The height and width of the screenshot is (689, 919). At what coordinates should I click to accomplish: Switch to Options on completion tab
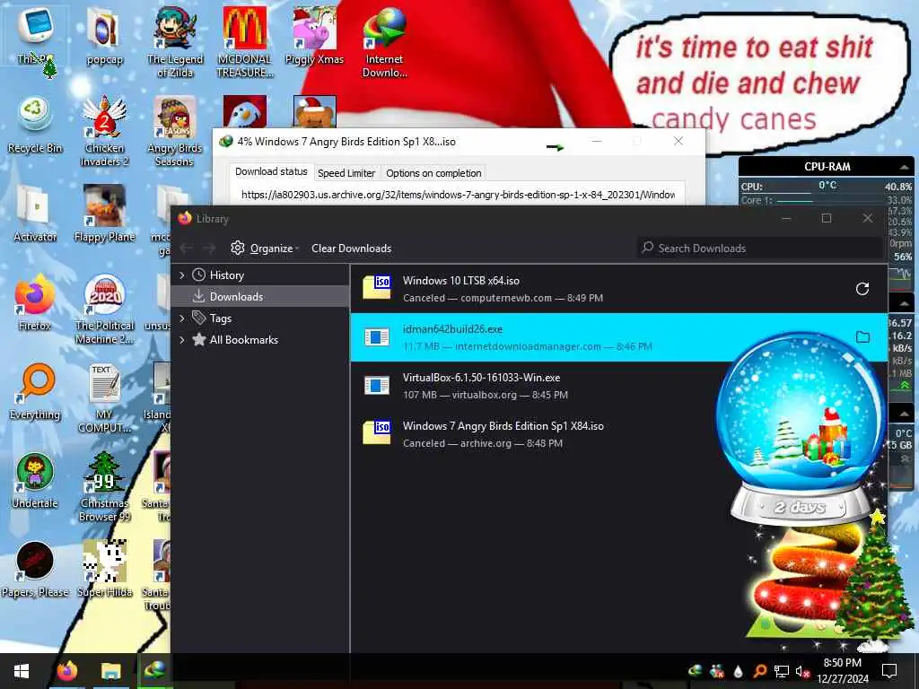click(433, 173)
